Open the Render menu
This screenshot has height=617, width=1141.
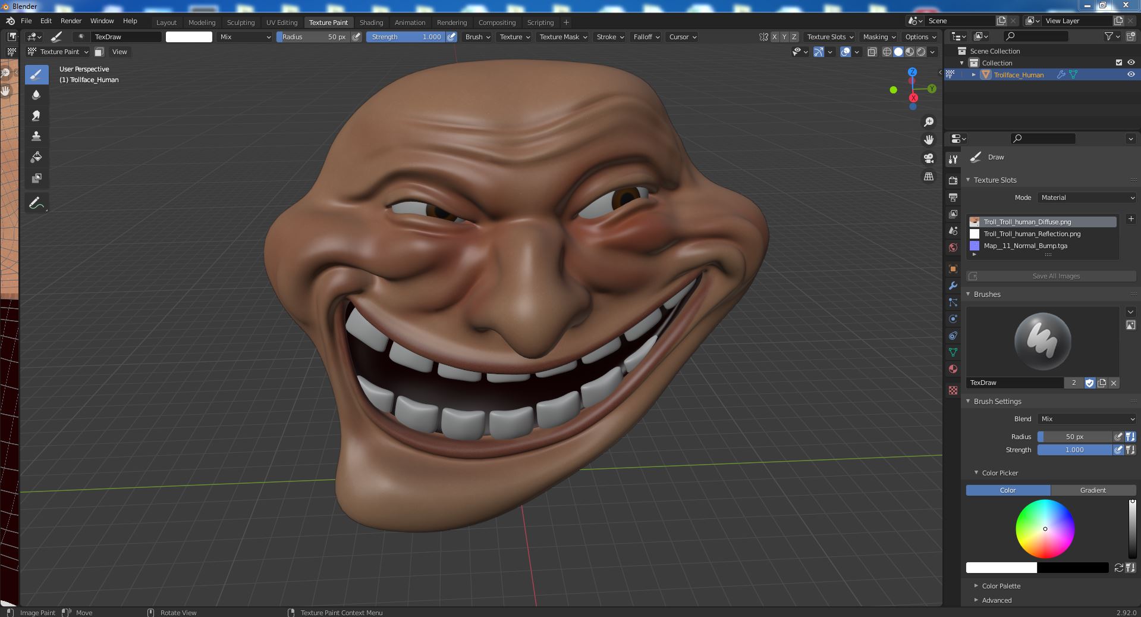click(x=71, y=21)
